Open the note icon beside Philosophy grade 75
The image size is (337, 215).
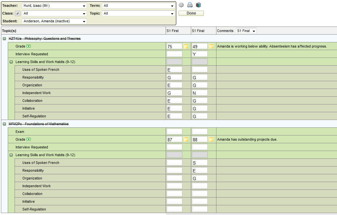(186, 47)
